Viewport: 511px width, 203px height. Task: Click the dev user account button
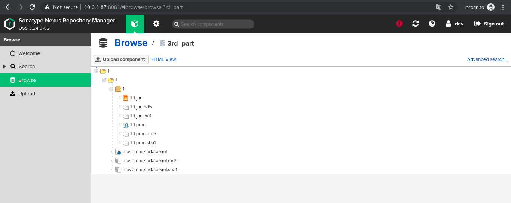tap(455, 24)
